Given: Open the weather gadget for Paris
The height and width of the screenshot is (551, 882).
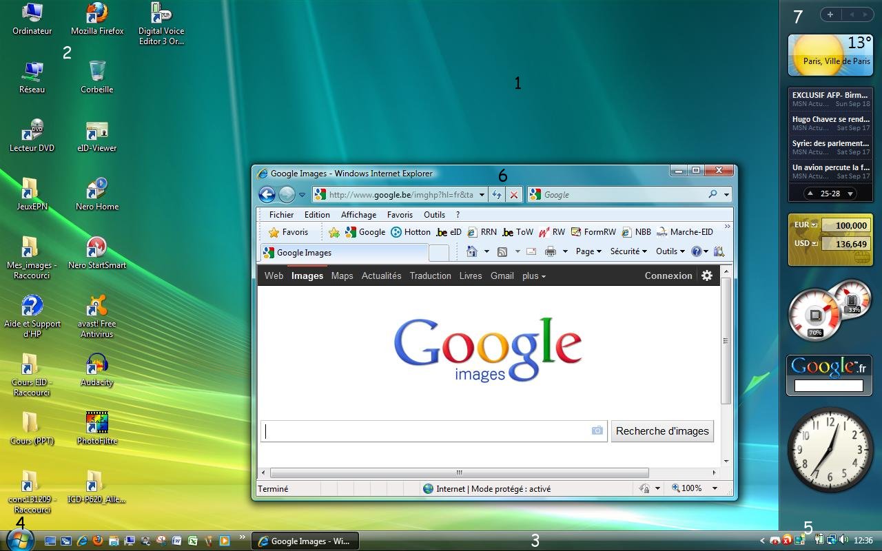Looking at the screenshot, I should click(x=830, y=54).
